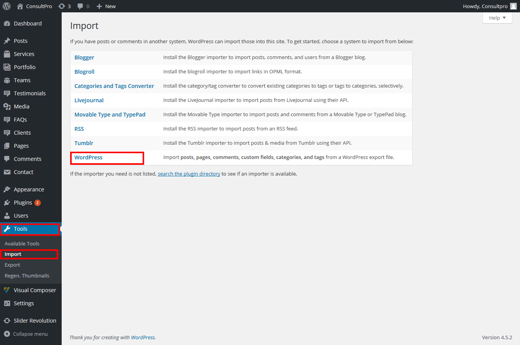Click the user avatar beside Howdy, Consultpro
The height and width of the screenshot is (345, 520).
pyautogui.click(x=513, y=6)
